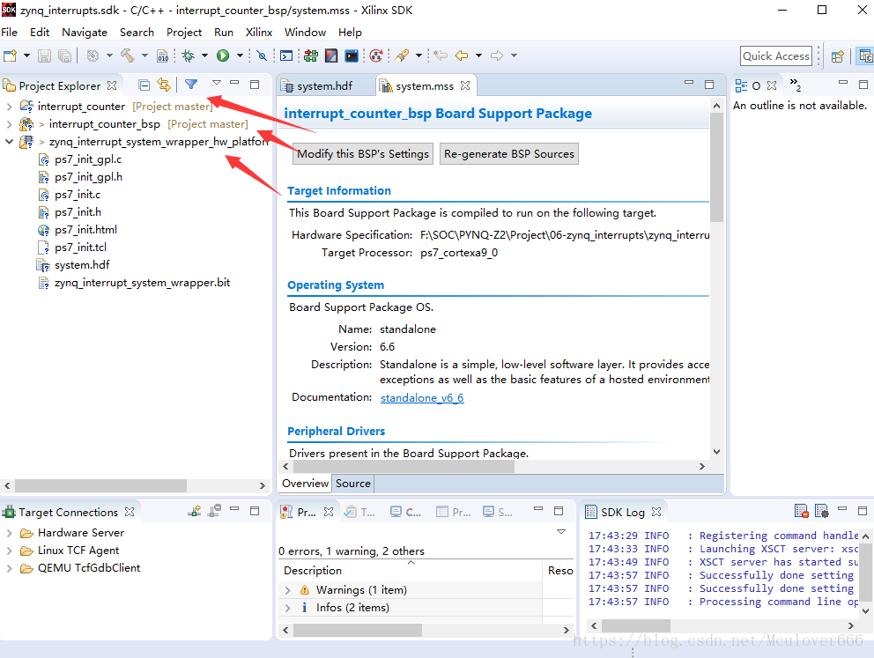Screen dimensions: 874x658
Task: Open the filter funnel icon in Project Explorer
Action: [x=190, y=85]
